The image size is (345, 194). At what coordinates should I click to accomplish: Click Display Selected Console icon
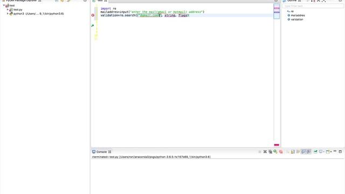(321, 151)
